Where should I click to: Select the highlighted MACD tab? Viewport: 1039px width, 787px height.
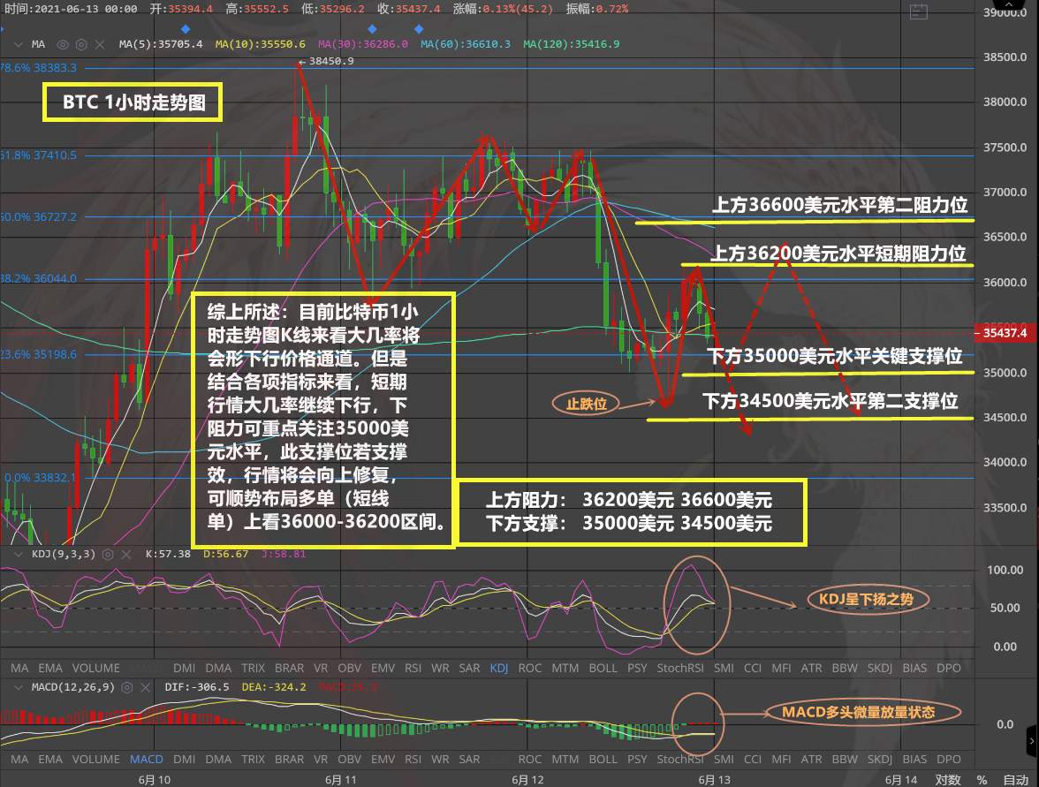click(147, 760)
